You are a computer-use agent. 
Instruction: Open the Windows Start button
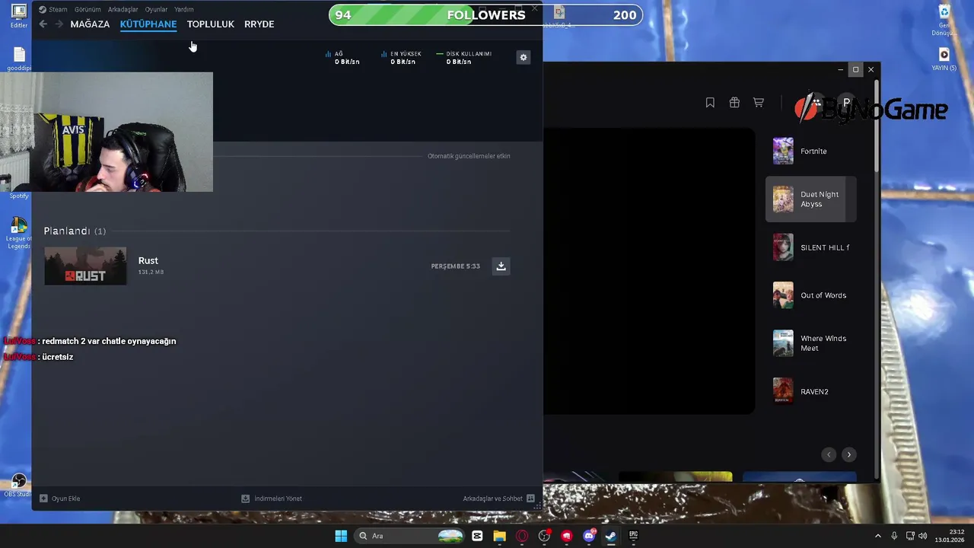341,536
